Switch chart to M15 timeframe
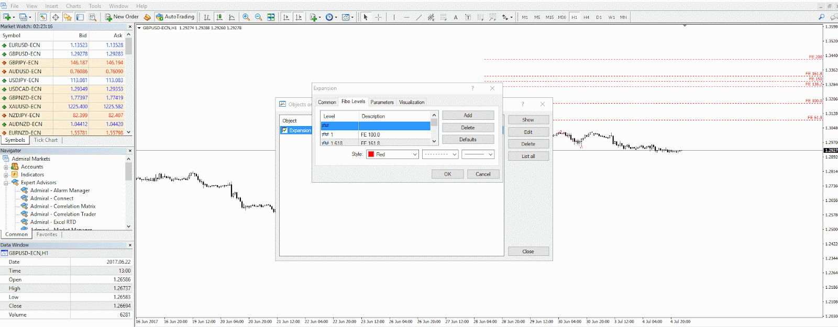 point(549,17)
